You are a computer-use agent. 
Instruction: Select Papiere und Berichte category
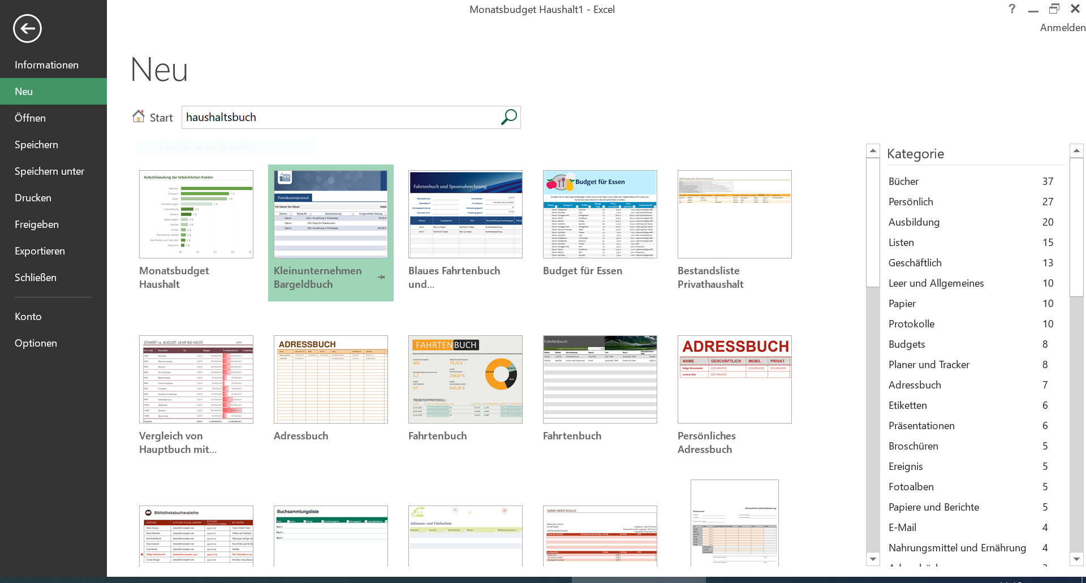point(971,507)
